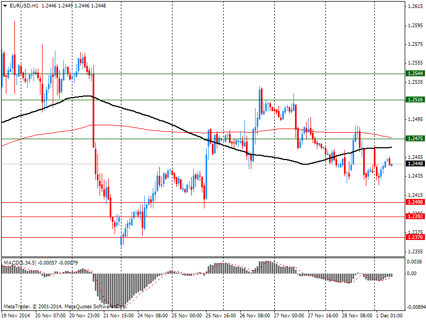The height and width of the screenshot is (320, 426).
Task: Click the 1.2575 price scale value
Action: pyautogui.click(x=415, y=44)
